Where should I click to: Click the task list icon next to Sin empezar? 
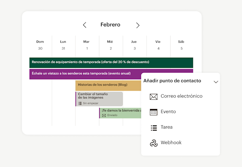click(80, 103)
